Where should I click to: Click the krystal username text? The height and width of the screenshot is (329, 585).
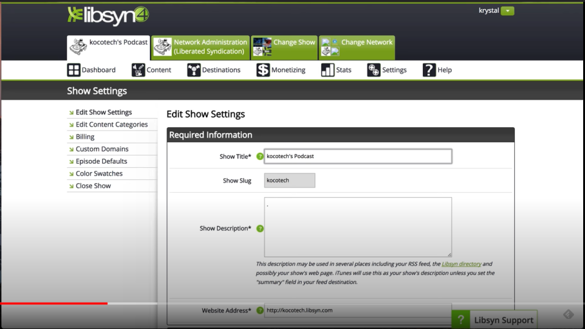[489, 11]
